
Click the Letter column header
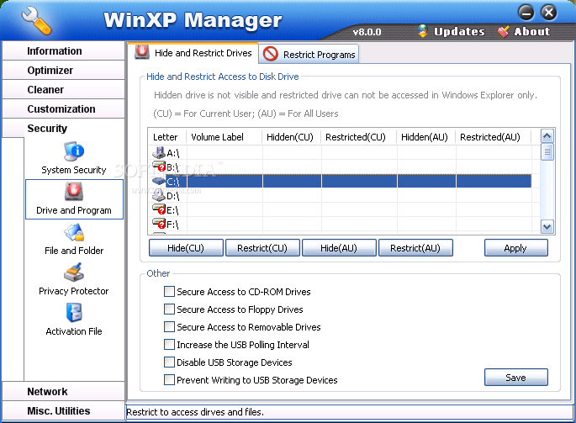click(x=167, y=137)
